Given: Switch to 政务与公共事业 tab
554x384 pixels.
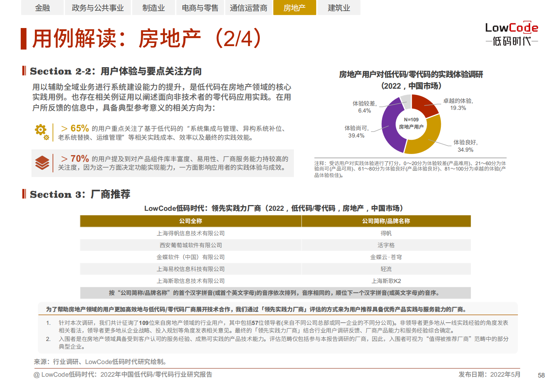Looking at the screenshot, I should pyautogui.click(x=98, y=8).
